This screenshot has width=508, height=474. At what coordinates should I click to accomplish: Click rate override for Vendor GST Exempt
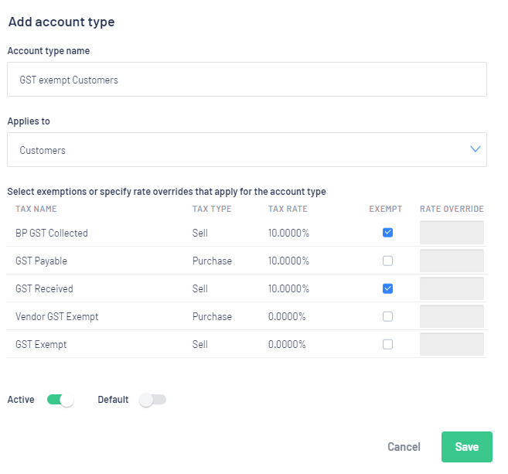point(452,316)
